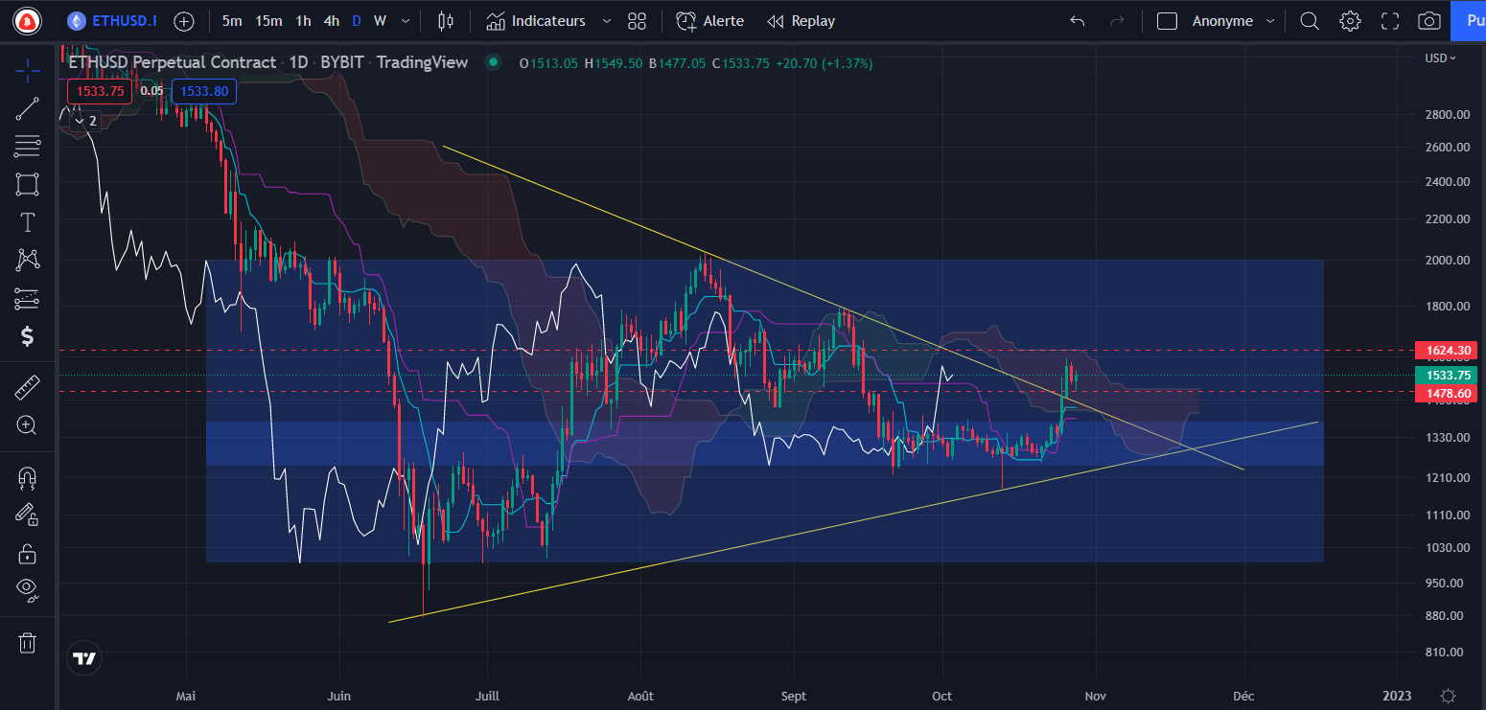
Task: Expand the timeframe dropdown chevron after W
Action: [x=406, y=21]
